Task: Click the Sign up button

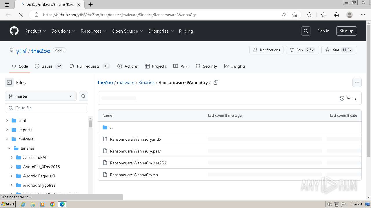Action: pos(346,31)
